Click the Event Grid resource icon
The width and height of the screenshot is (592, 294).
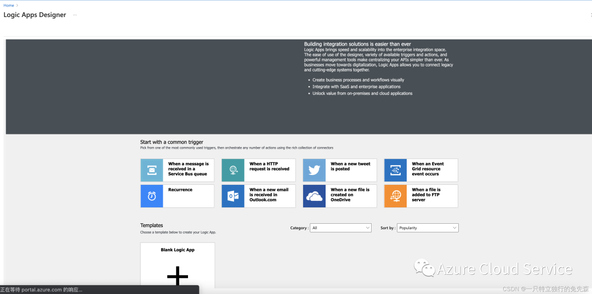395,171
